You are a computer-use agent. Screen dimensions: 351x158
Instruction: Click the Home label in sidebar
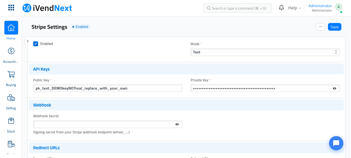11,38
